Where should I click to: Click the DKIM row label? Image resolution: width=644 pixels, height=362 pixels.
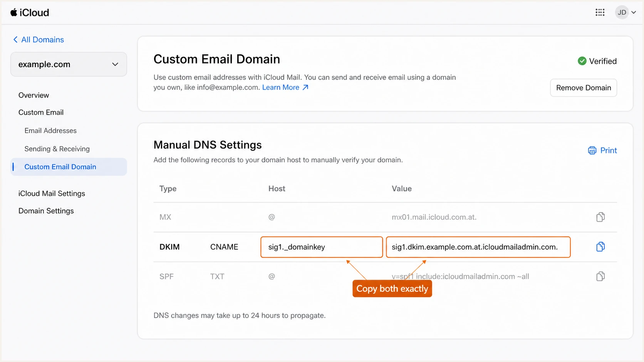169,247
